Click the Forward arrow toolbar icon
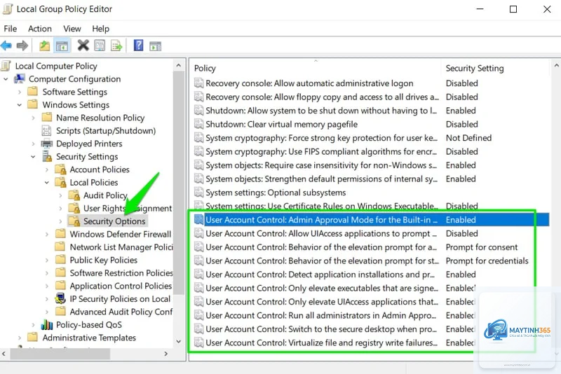This screenshot has width=561, height=374. (x=22, y=46)
